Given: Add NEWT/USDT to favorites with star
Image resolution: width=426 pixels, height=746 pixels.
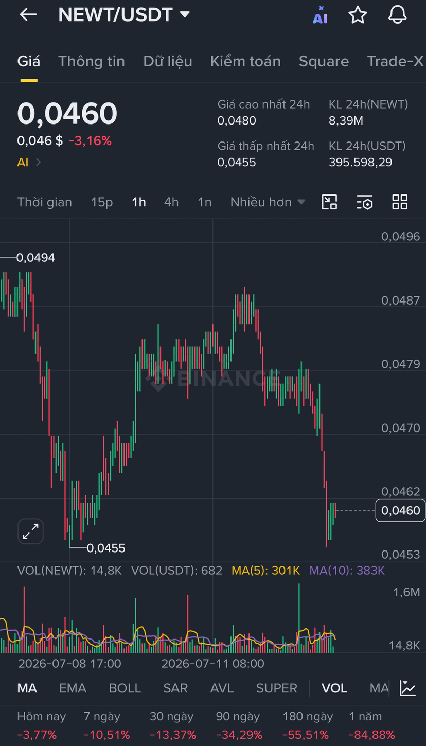Looking at the screenshot, I should 358,15.
